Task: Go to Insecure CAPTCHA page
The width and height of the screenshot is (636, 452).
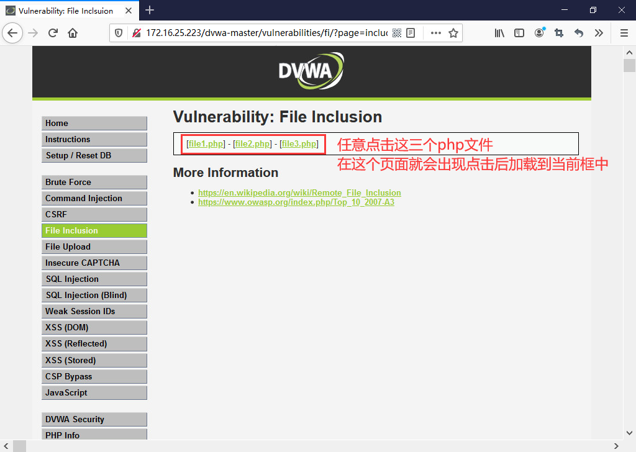Action: click(x=94, y=263)
